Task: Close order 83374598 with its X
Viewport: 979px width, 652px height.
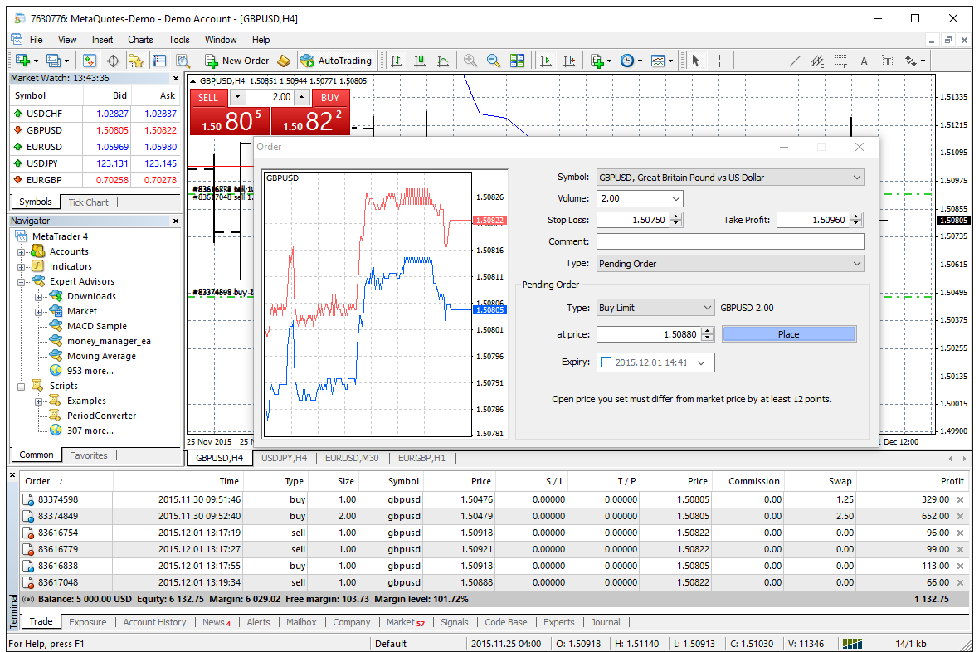Action: [x=960, y=499]
